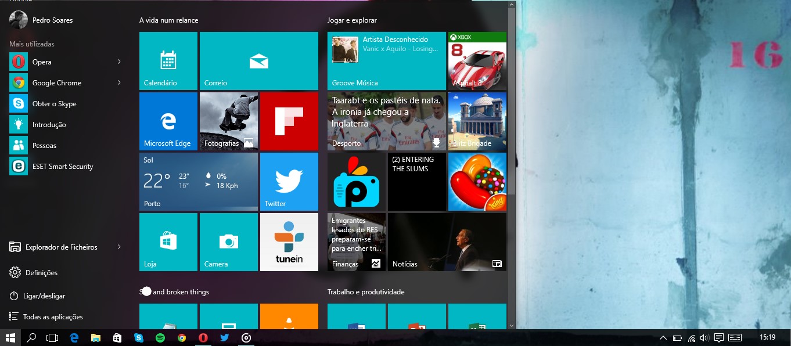Launch the Asphalt 8 game tile
Image resolution: width=791 pixels, height=346 pixels.
(477, 61)
